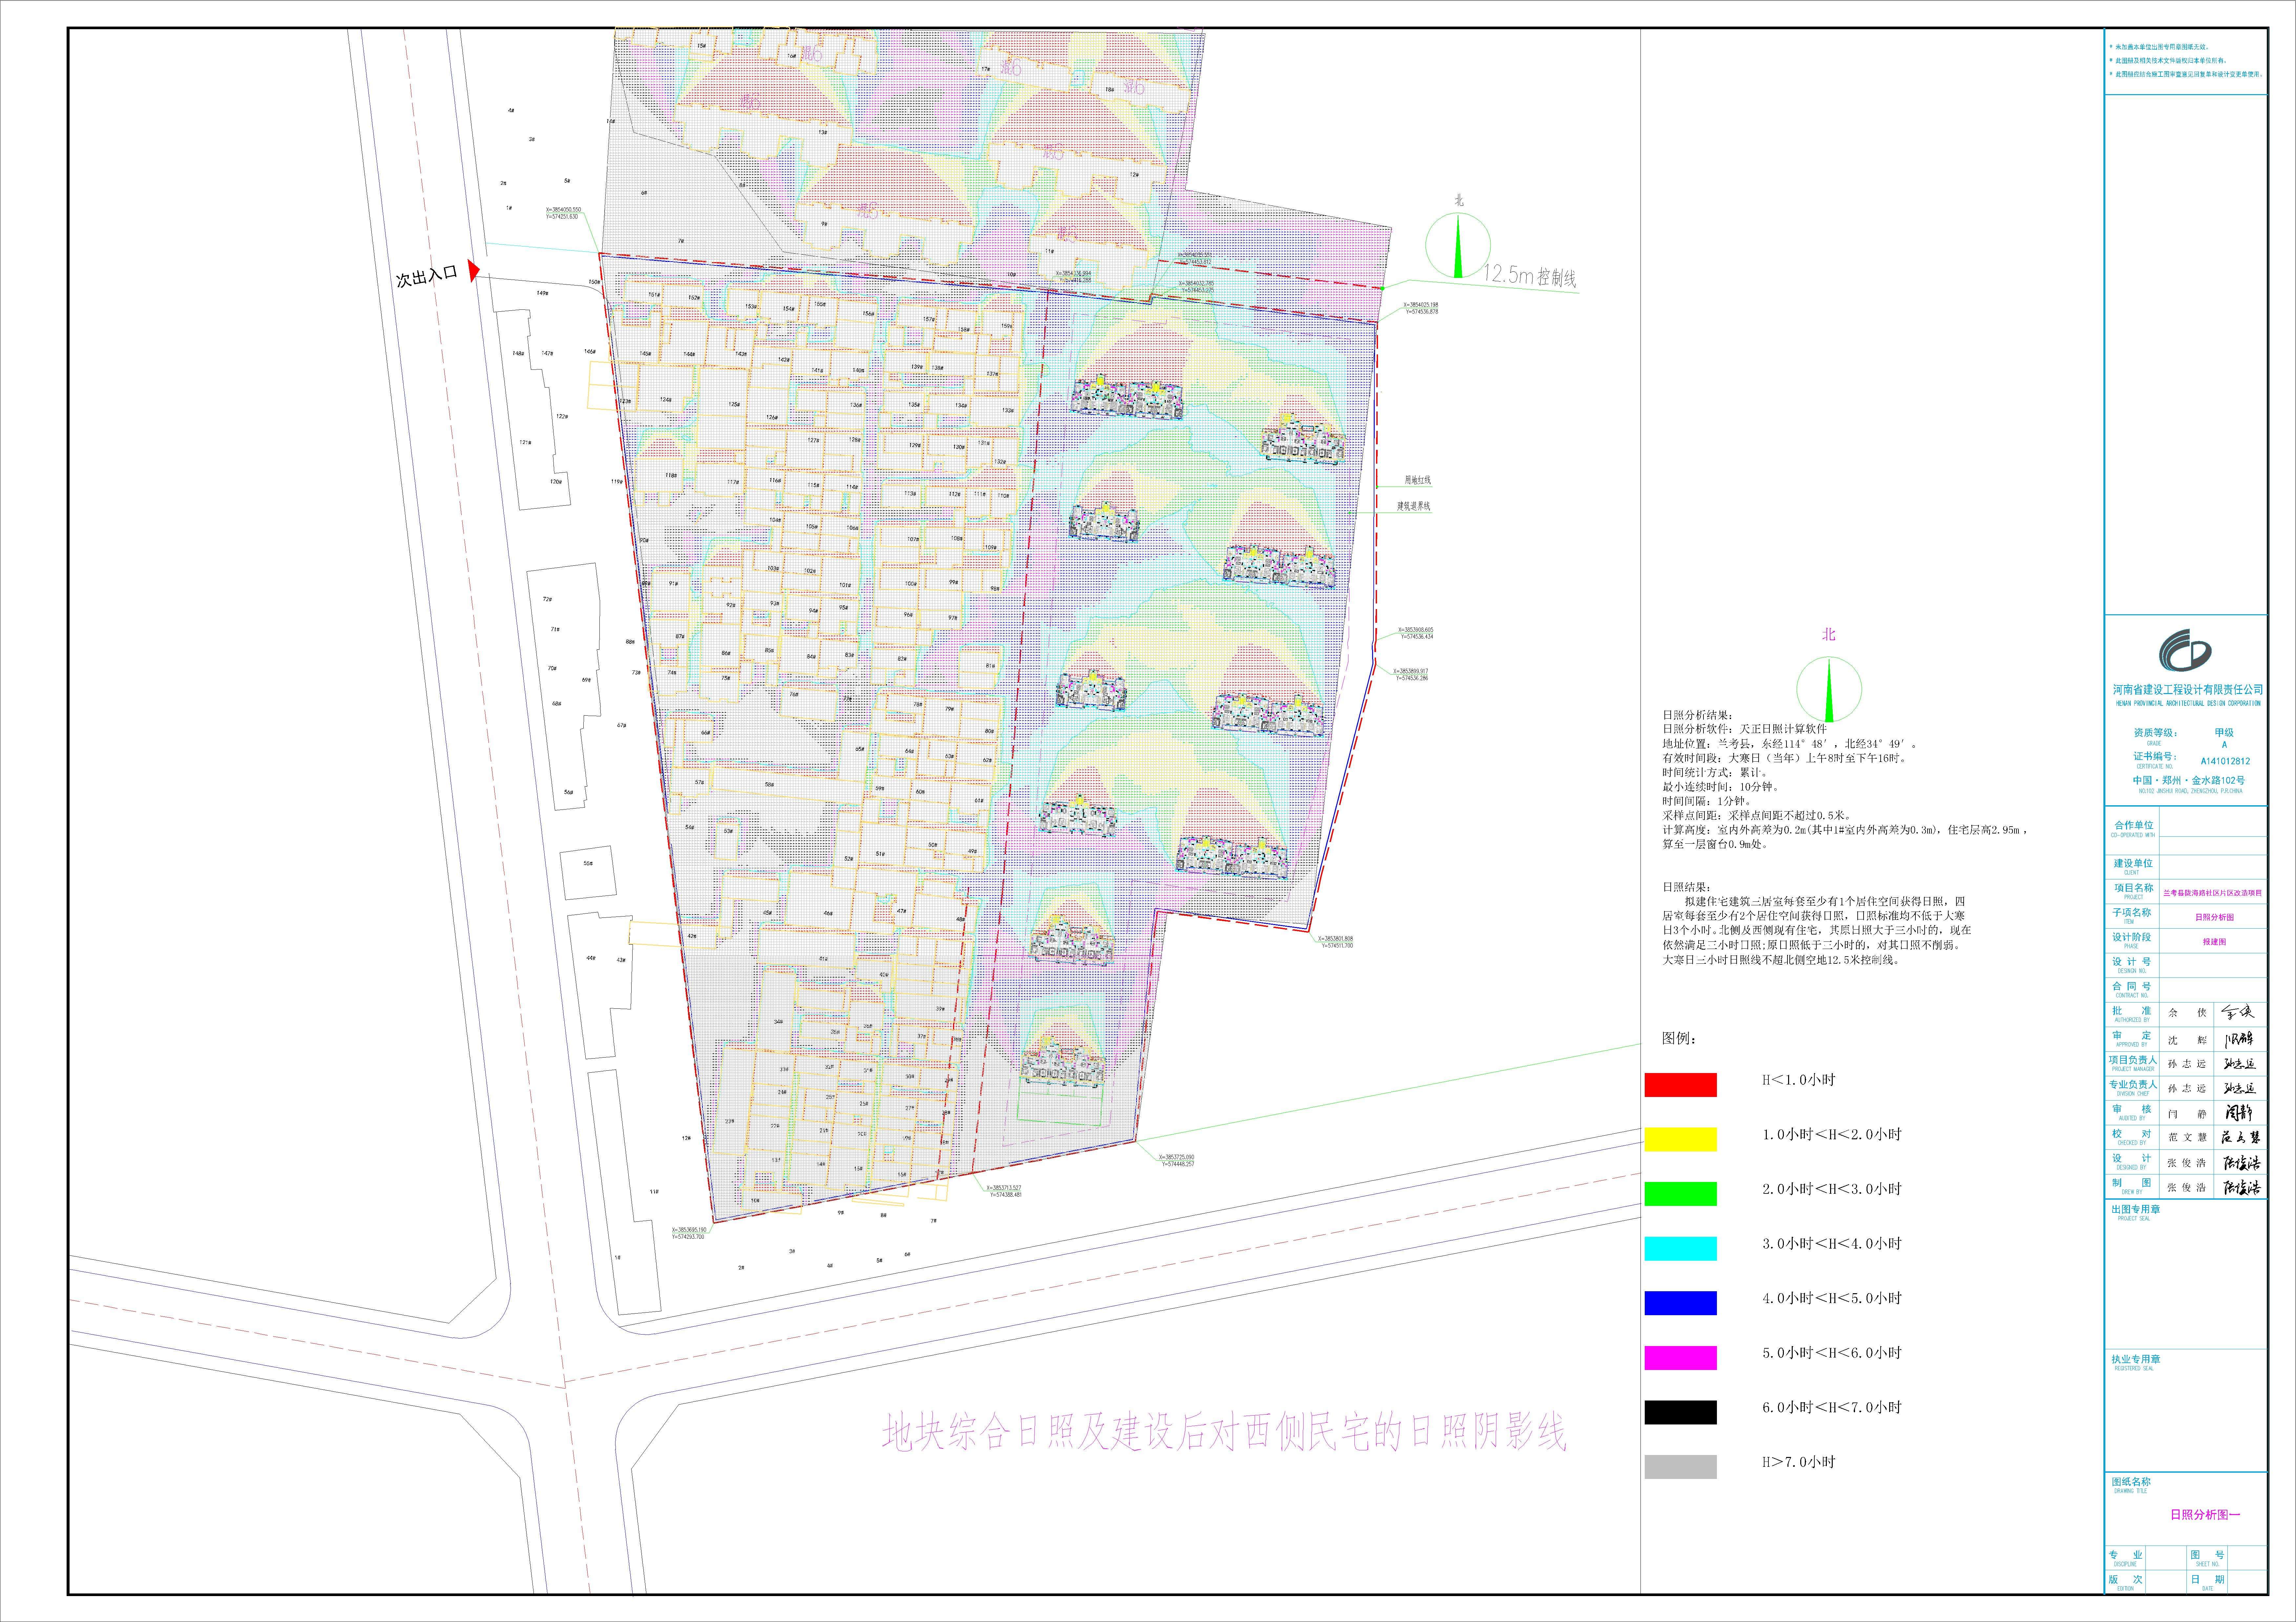Click the '甲级' qualification grade value

pos(2224,733)
